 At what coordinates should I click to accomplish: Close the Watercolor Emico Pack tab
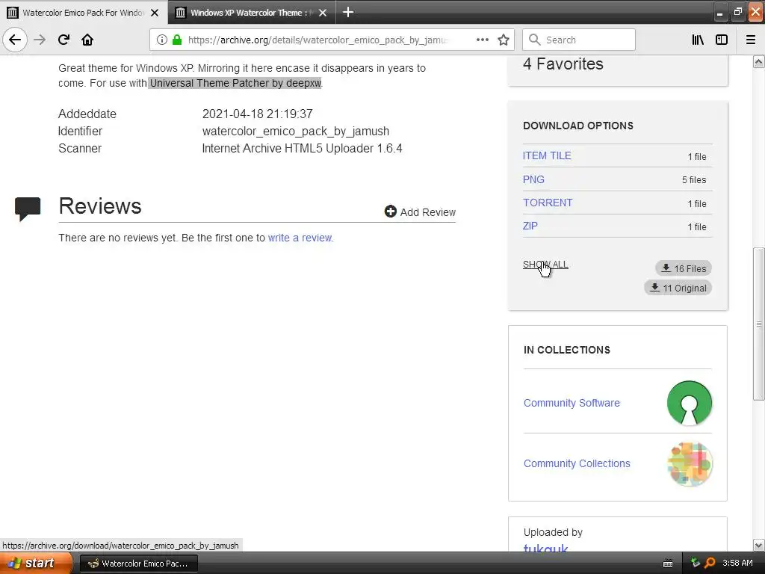tap(155, 13)
